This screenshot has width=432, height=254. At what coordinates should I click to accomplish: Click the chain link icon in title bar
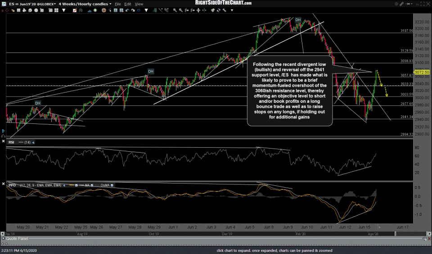[401, 4]
